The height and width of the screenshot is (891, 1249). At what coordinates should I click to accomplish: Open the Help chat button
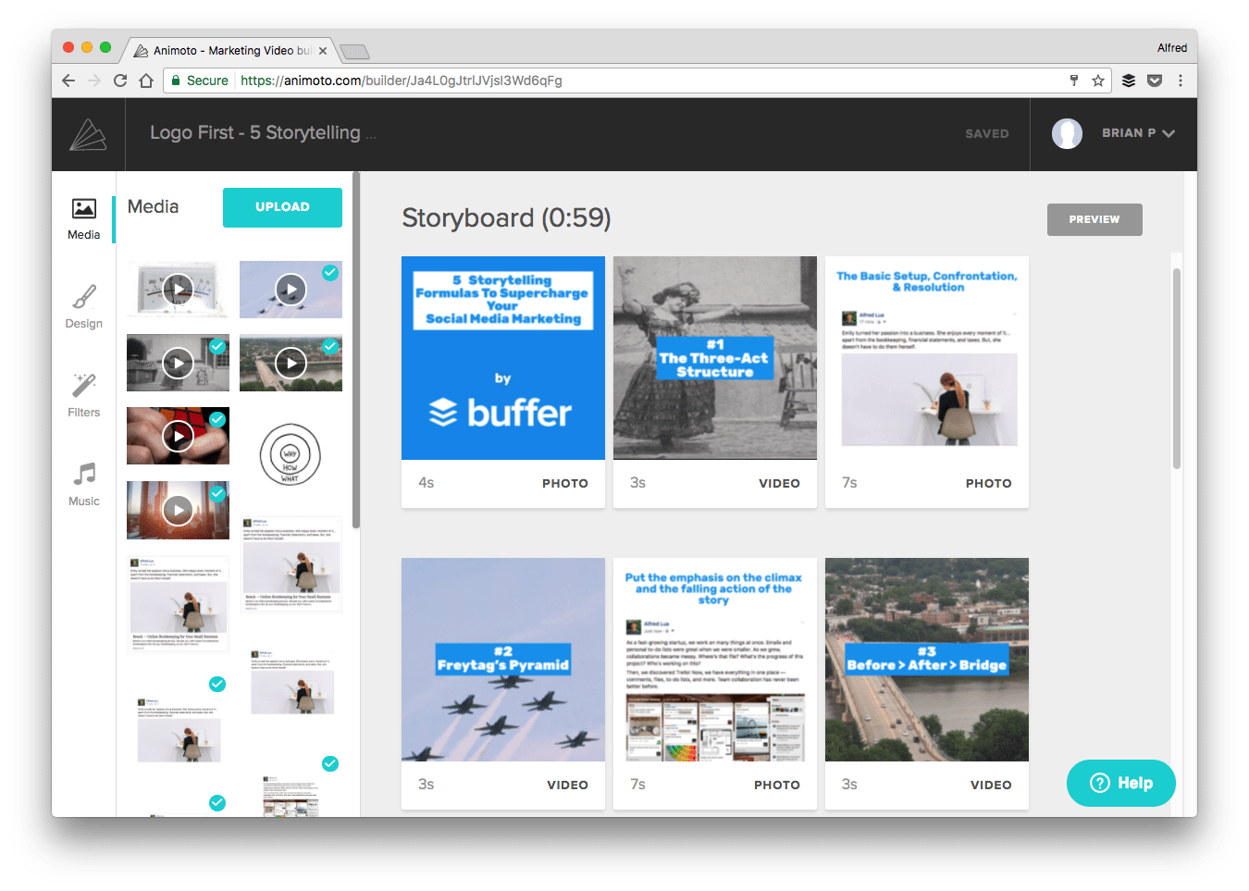(x=1121, y=783)
